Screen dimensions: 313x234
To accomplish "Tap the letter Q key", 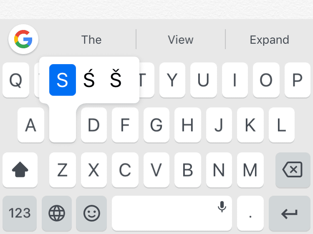I will pos(16,80).
